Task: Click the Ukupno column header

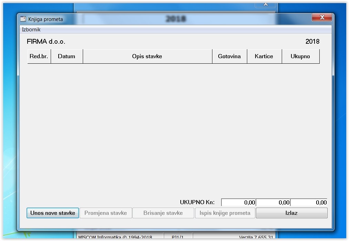Action: point(300,56)
